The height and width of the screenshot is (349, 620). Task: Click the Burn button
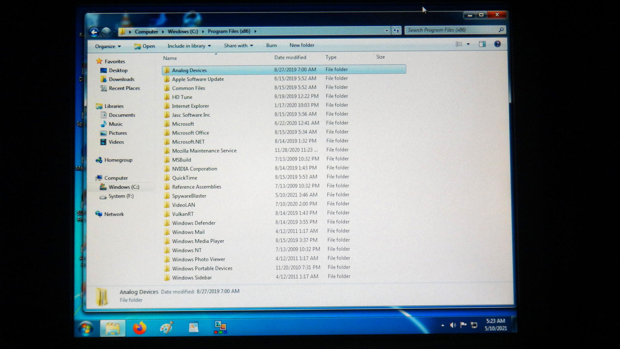(x=271, y=45)
